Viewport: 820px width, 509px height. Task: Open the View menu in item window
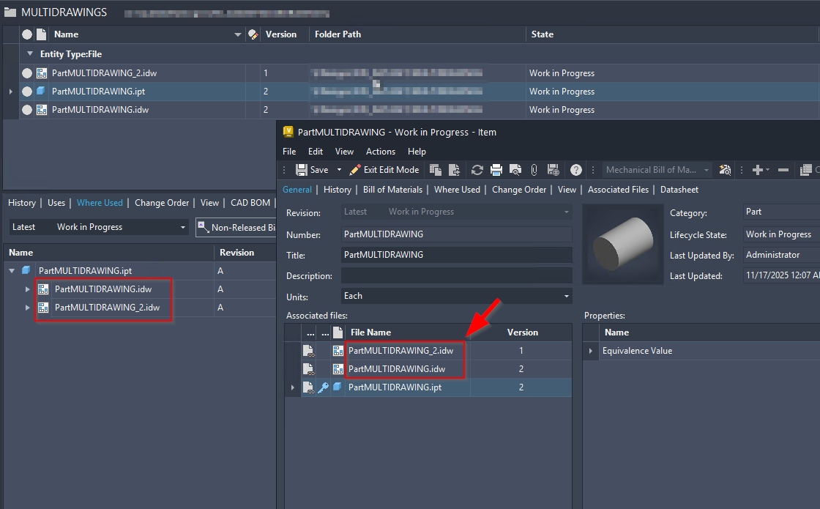[344, 152]
